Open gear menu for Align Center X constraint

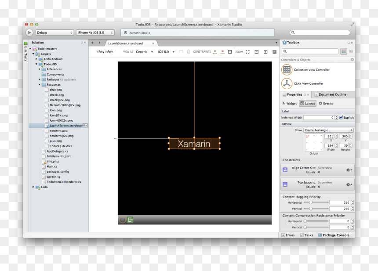pos(349,170)
